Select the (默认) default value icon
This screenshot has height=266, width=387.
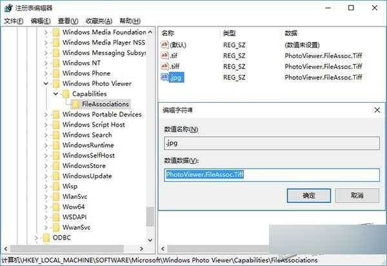[164, 45]
